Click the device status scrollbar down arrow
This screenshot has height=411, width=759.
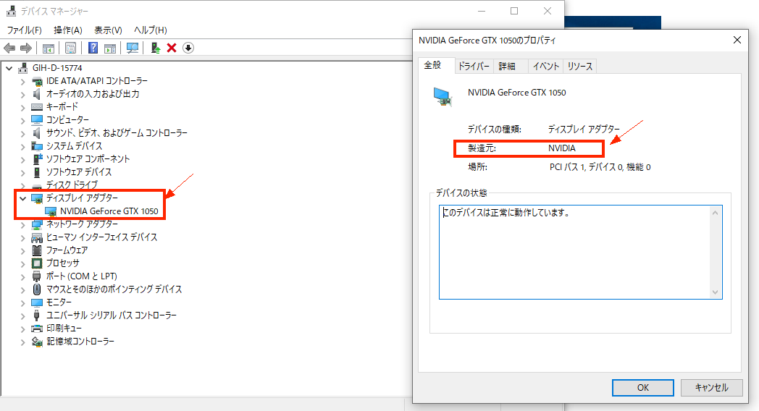[x=715, y=292]
